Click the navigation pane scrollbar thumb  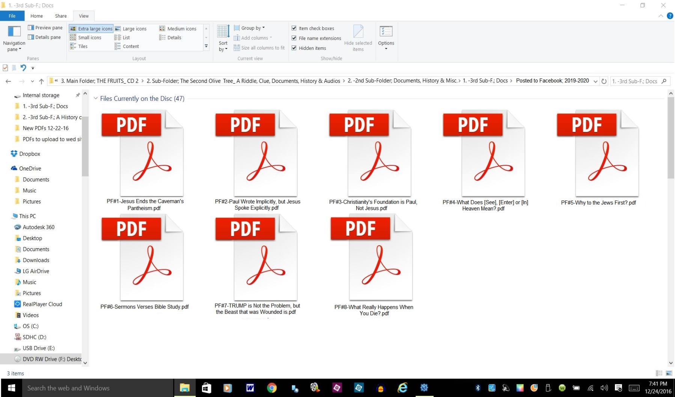85,146
